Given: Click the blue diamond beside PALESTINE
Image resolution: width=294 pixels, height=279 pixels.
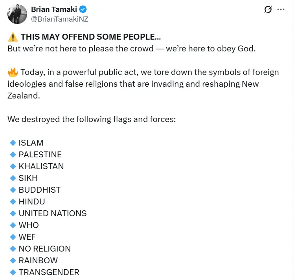Looking at the screenshot, I should coord(13,155).
